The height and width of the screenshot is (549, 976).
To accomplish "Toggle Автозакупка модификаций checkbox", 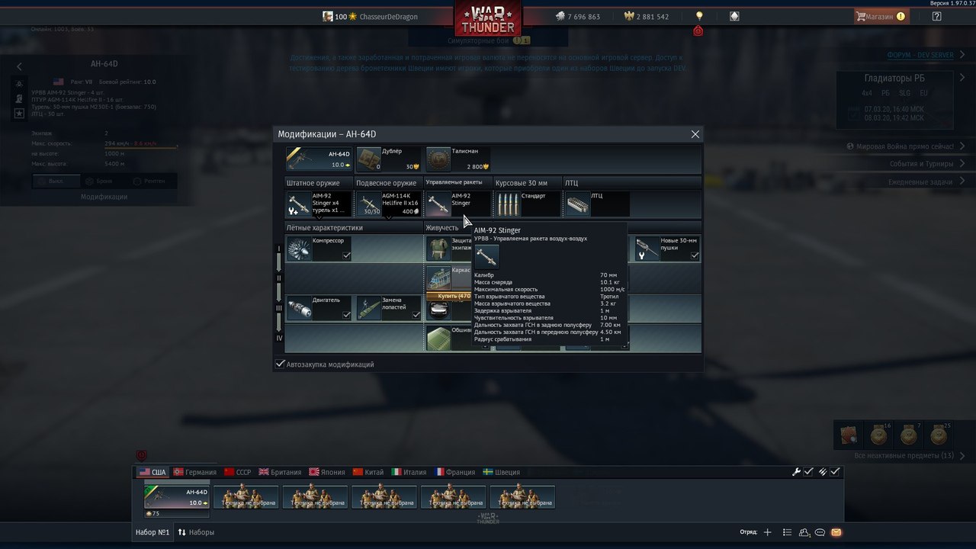I will [280, 364].
